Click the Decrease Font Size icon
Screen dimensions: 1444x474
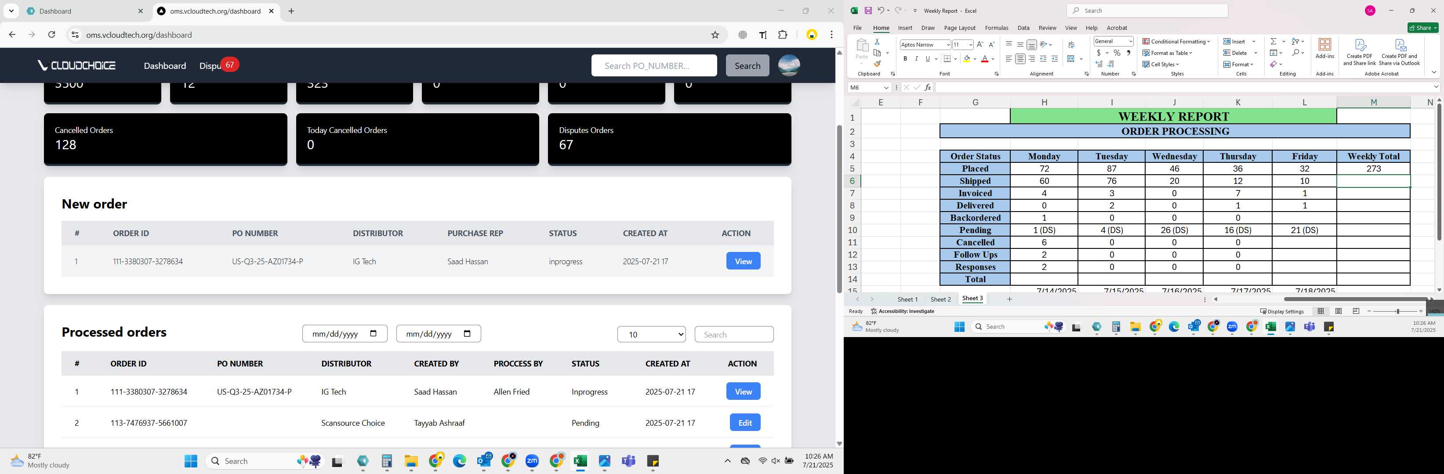[x=991, y=44]
